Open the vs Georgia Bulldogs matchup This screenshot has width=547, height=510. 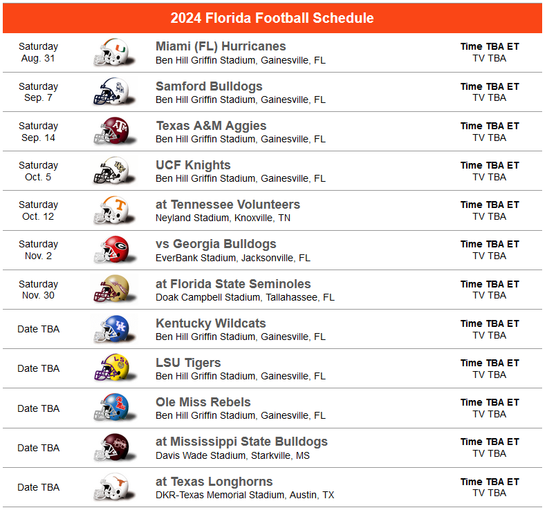coord(216,244)
